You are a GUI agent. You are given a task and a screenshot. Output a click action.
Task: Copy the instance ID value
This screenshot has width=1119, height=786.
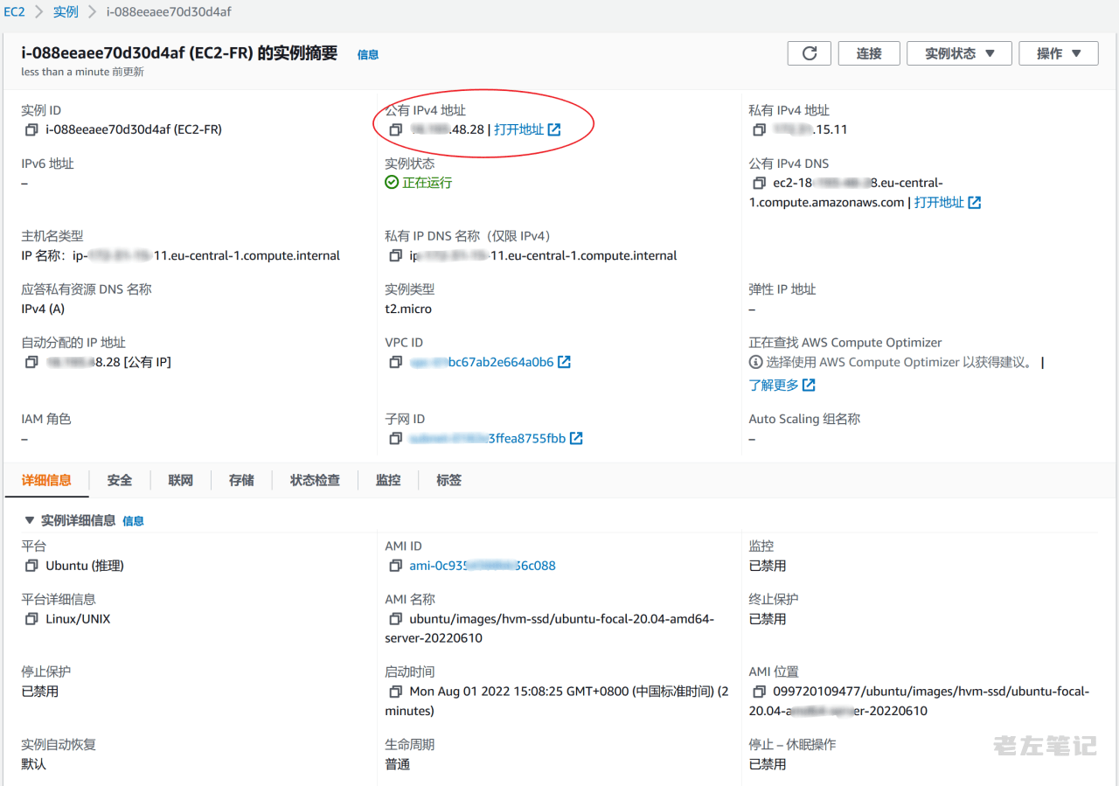32,130
